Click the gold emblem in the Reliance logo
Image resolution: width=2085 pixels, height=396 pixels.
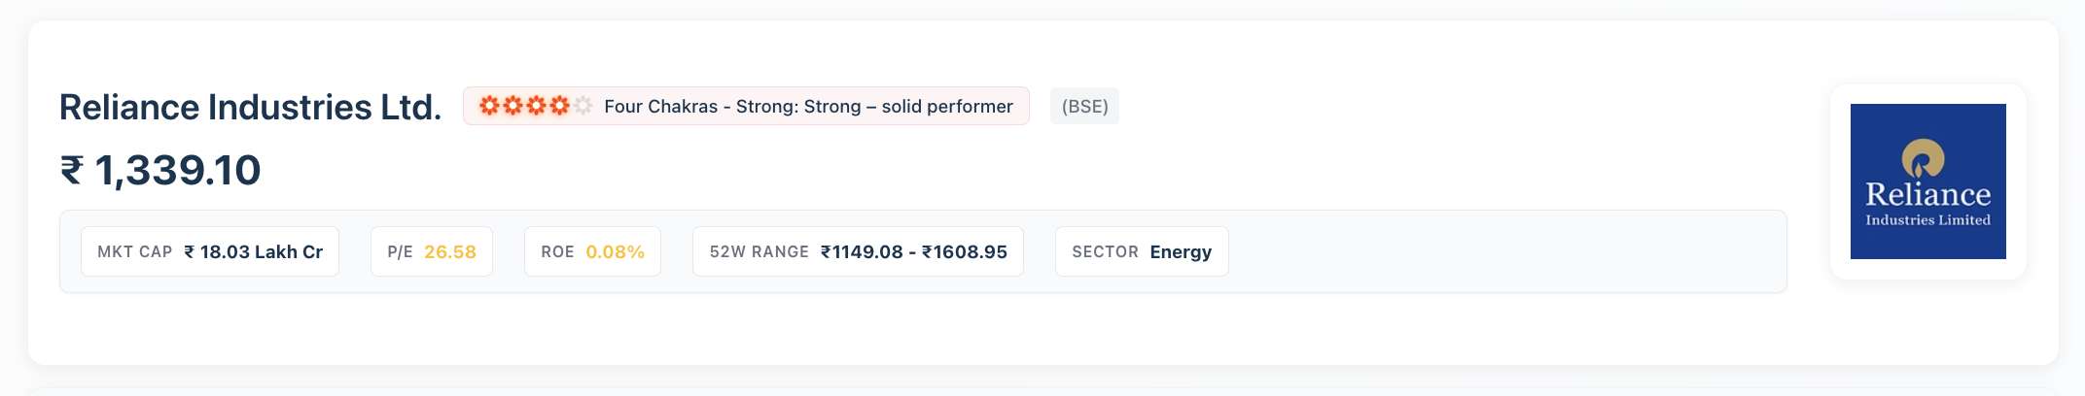click(1923, 158)
